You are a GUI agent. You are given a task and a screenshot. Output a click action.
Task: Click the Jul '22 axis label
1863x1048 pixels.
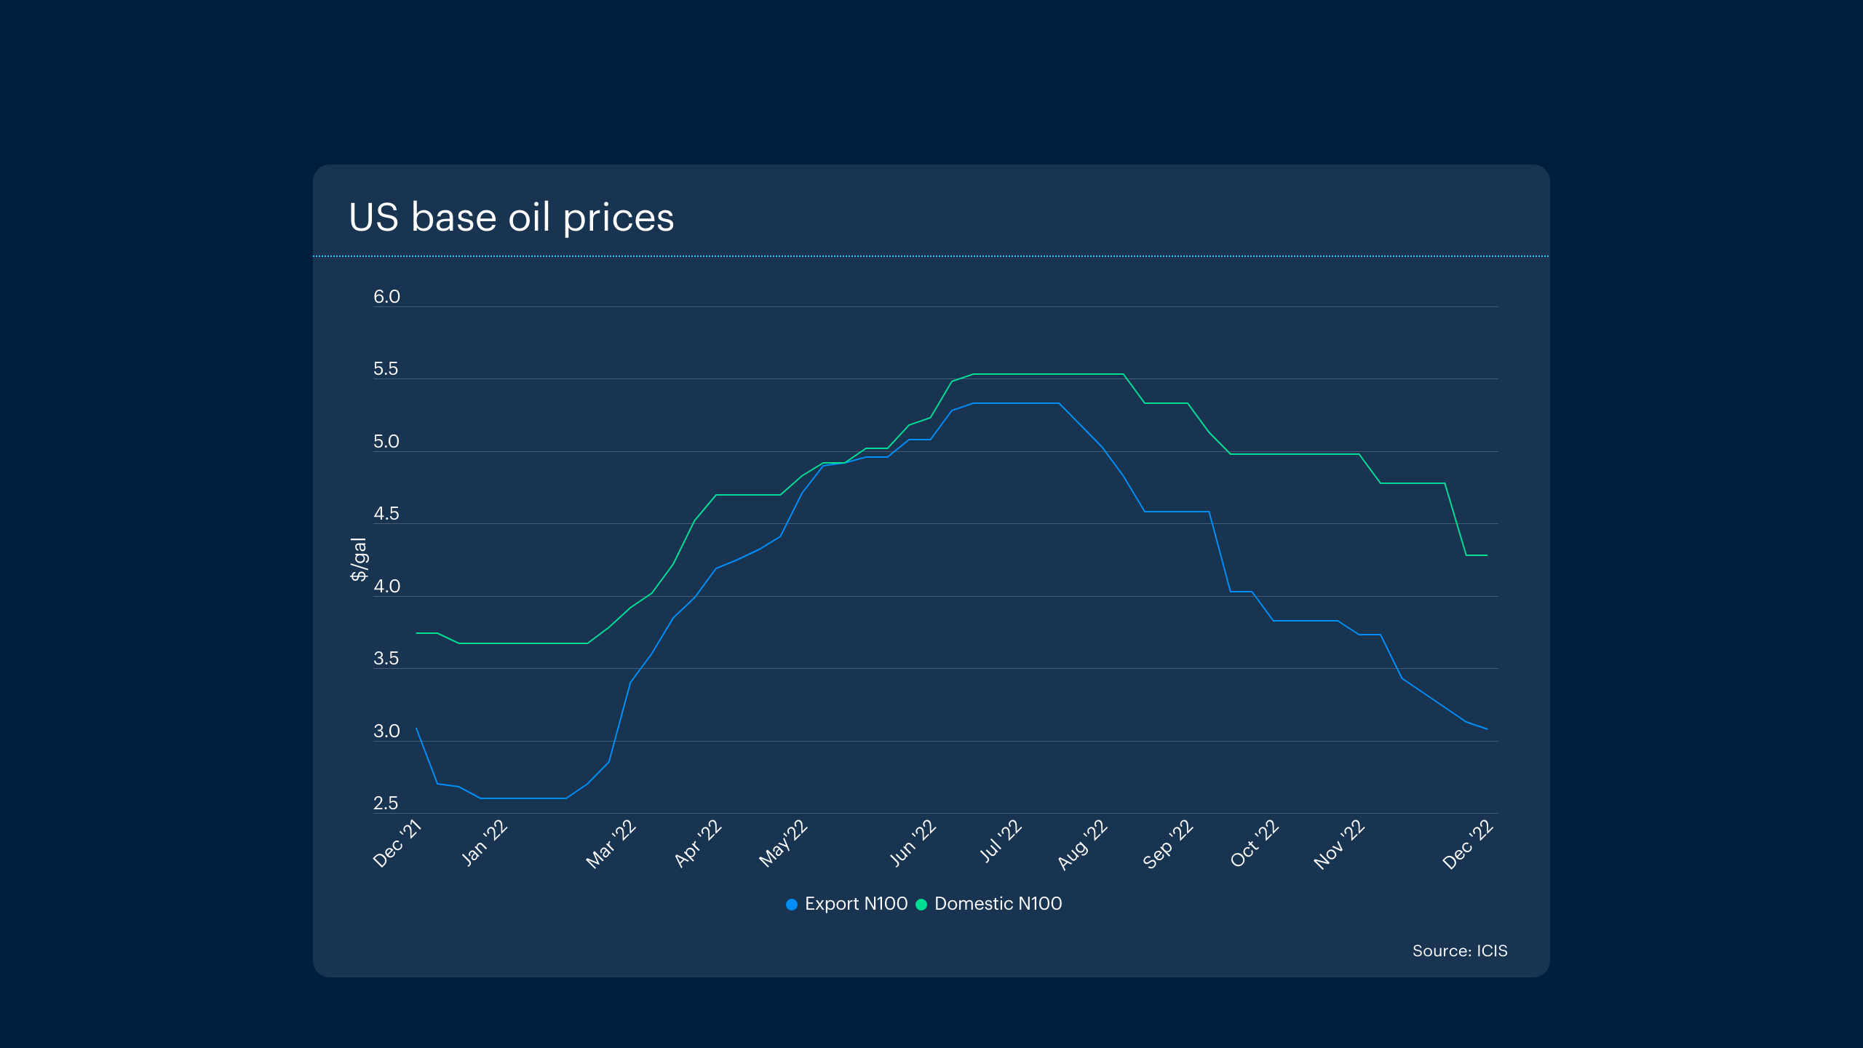coord(1001,841)
